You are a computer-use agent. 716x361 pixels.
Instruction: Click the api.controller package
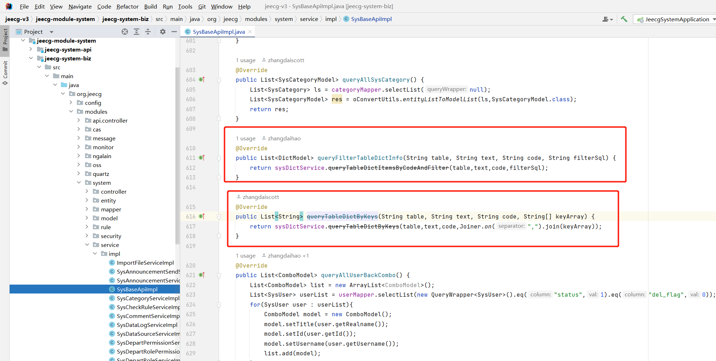coord(110,120)
